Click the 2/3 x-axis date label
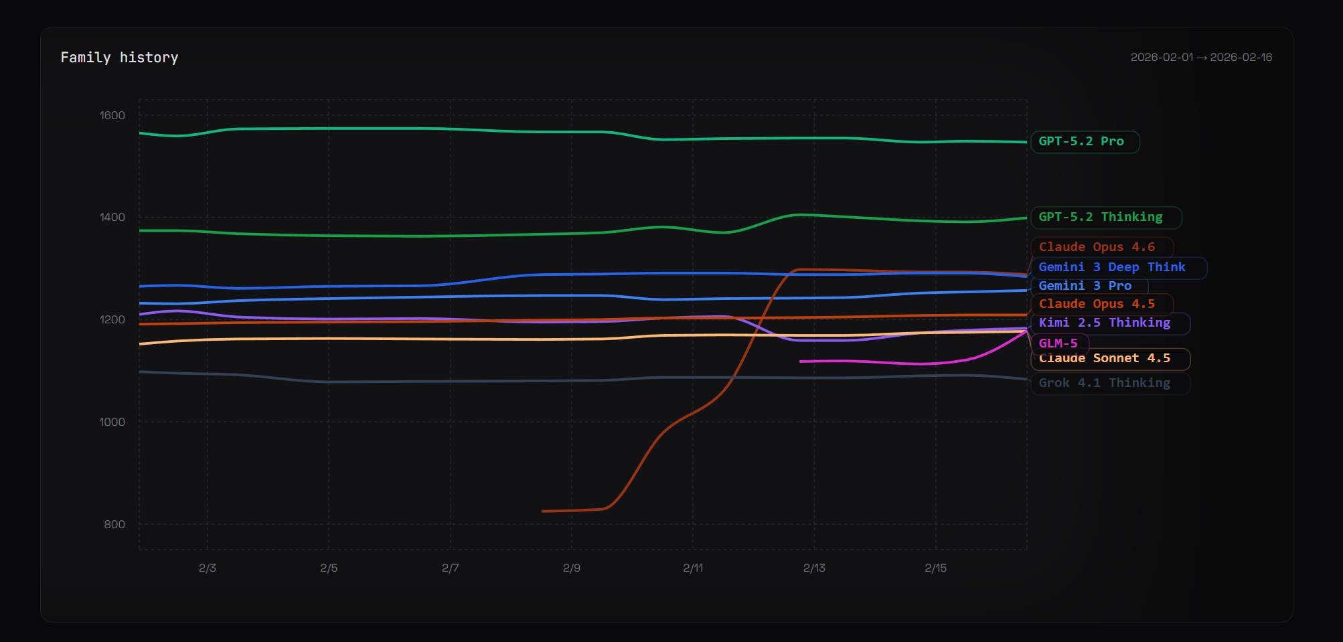This screenshot has height=642, width=1343. [x=208, y=568]
